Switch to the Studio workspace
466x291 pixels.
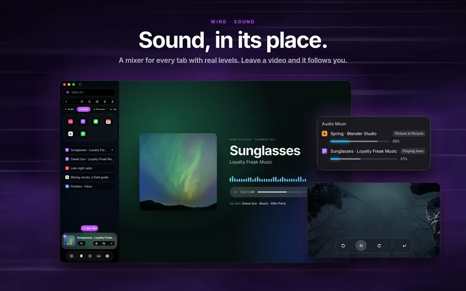pos(70,109)
